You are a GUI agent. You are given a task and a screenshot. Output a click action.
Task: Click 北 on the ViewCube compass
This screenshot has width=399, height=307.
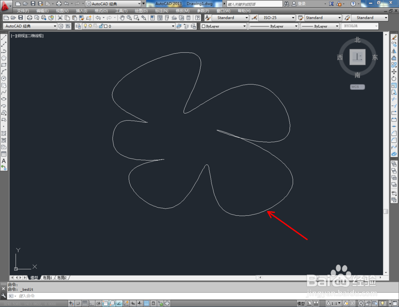click(357, 40)
